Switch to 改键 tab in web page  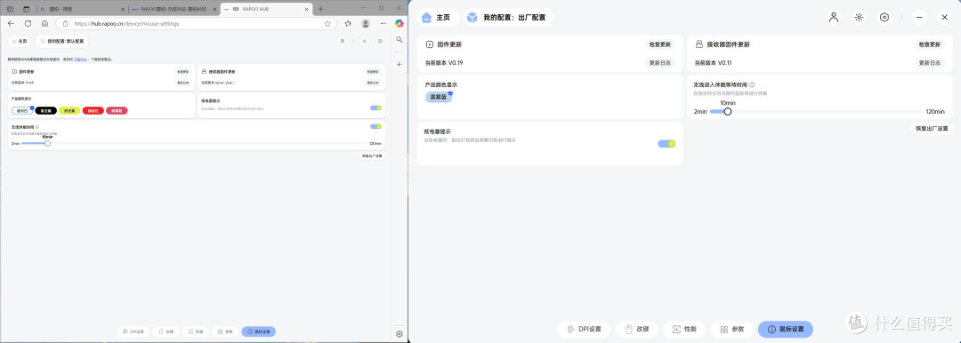click(166, 331)
